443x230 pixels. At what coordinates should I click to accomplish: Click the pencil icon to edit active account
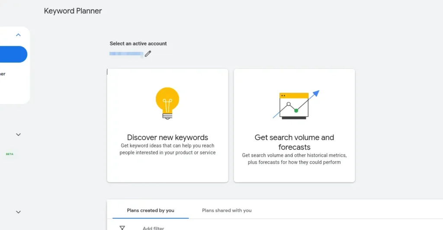pos(148,54)
